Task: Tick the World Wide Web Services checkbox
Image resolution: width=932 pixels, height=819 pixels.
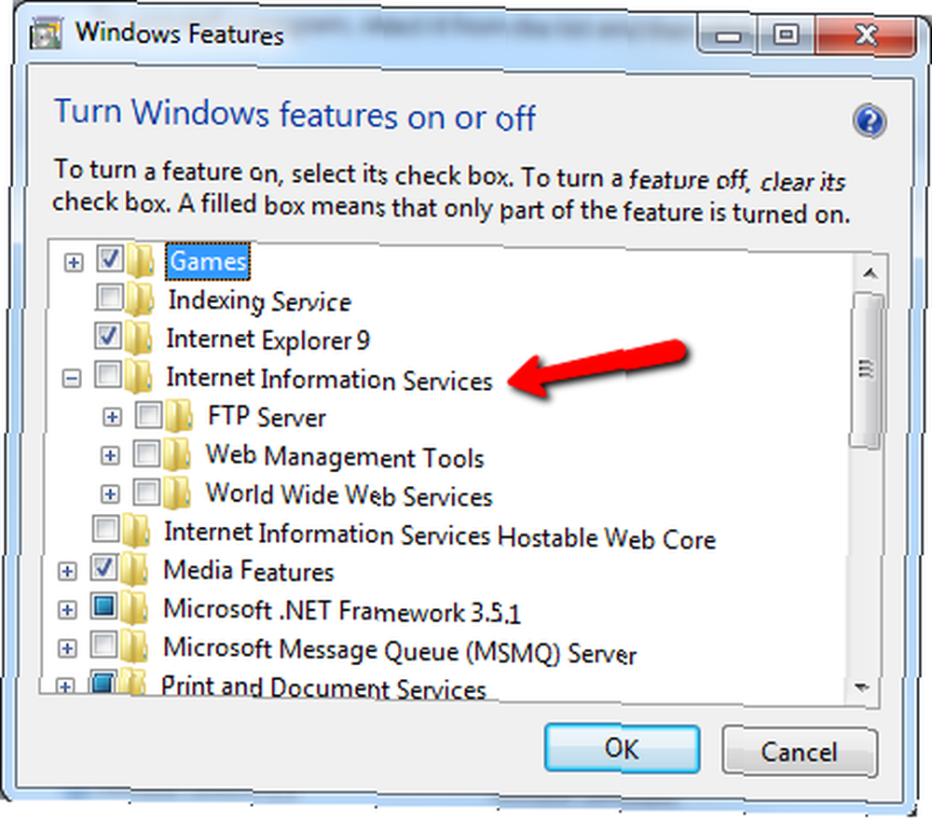Action: (x=147, y=493)
